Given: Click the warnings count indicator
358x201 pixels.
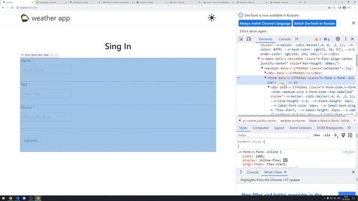Looking at the screenshot, I should click(318, 39).
